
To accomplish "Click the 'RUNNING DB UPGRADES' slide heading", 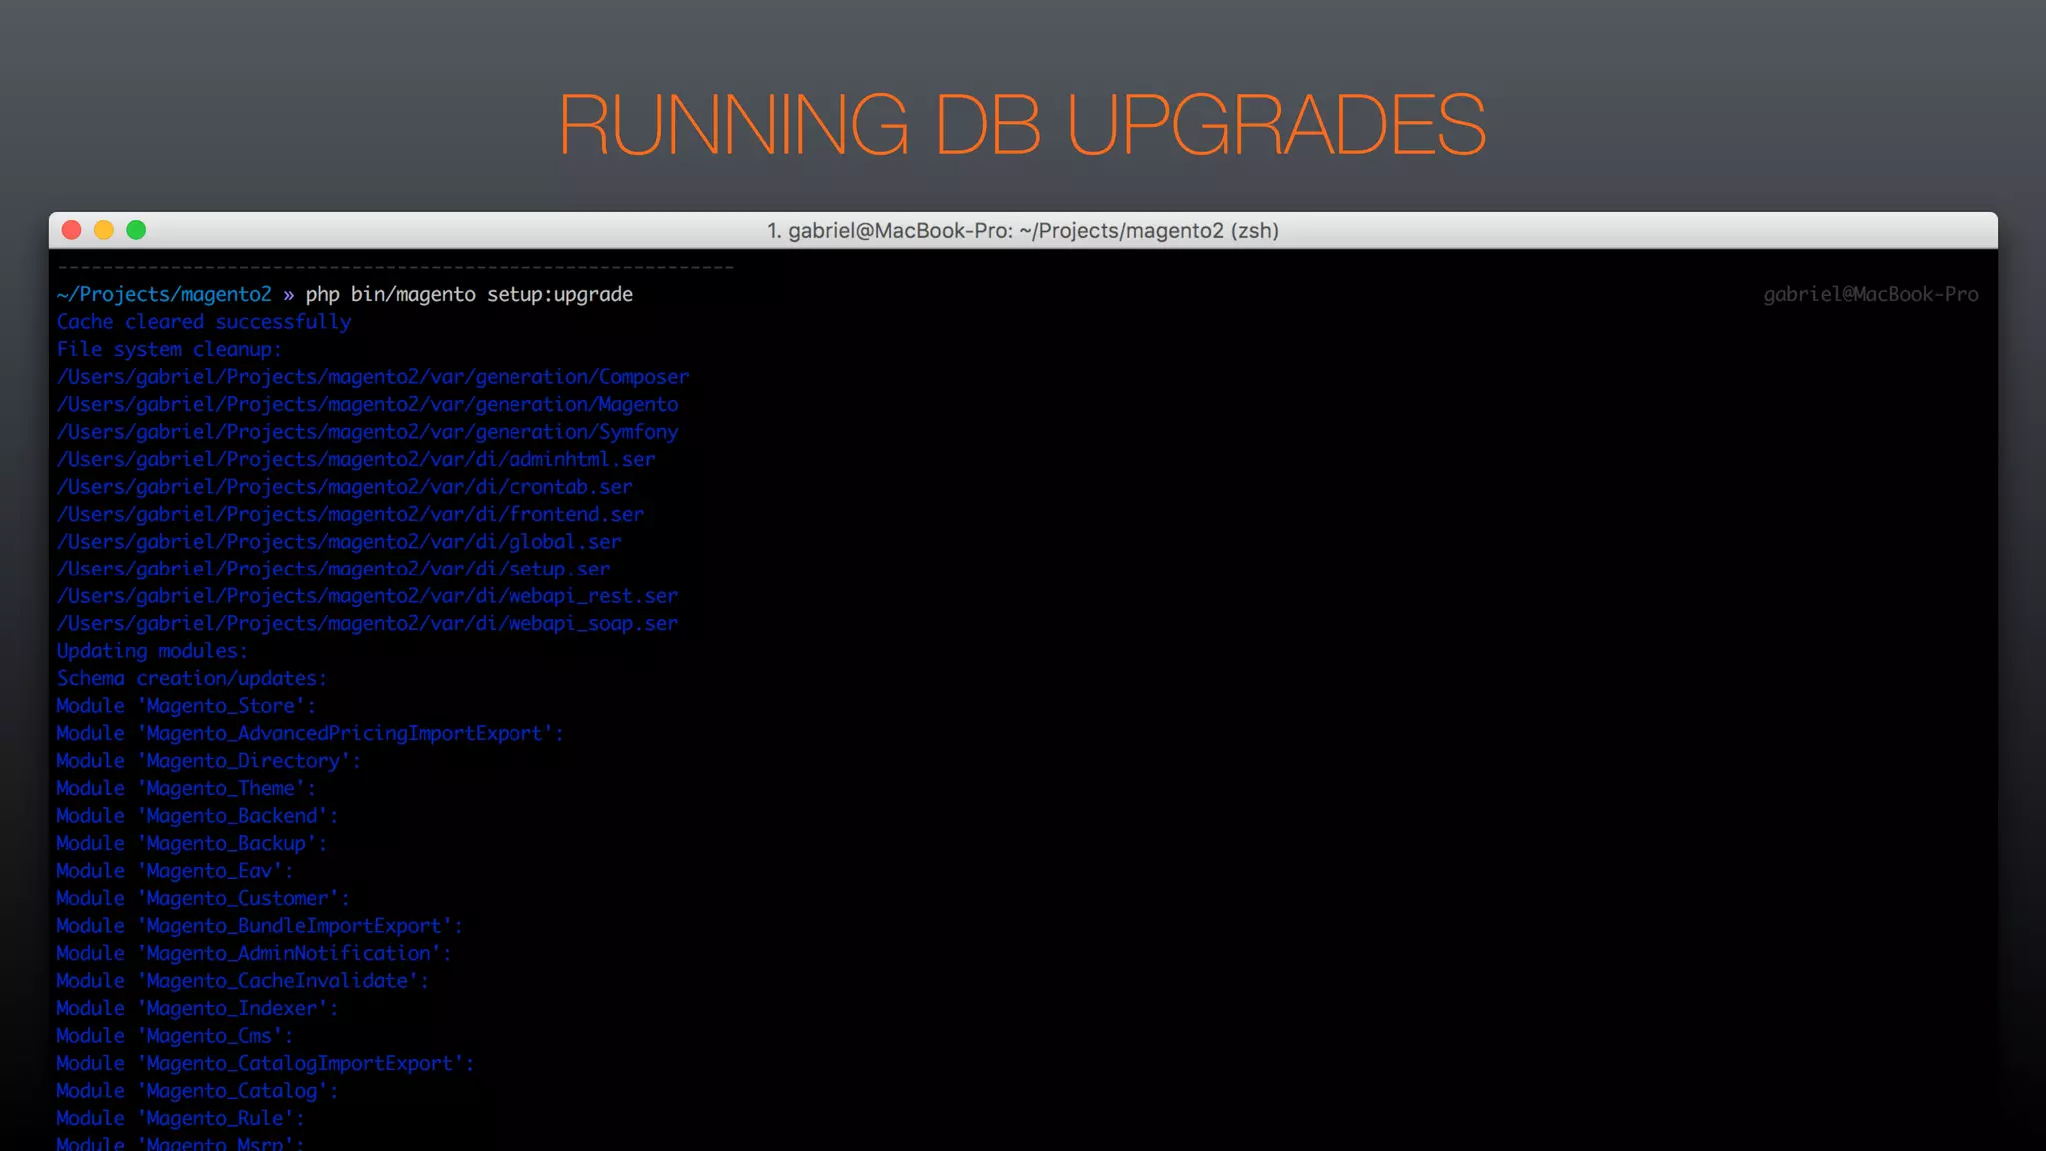I will tap(1022, 124).
